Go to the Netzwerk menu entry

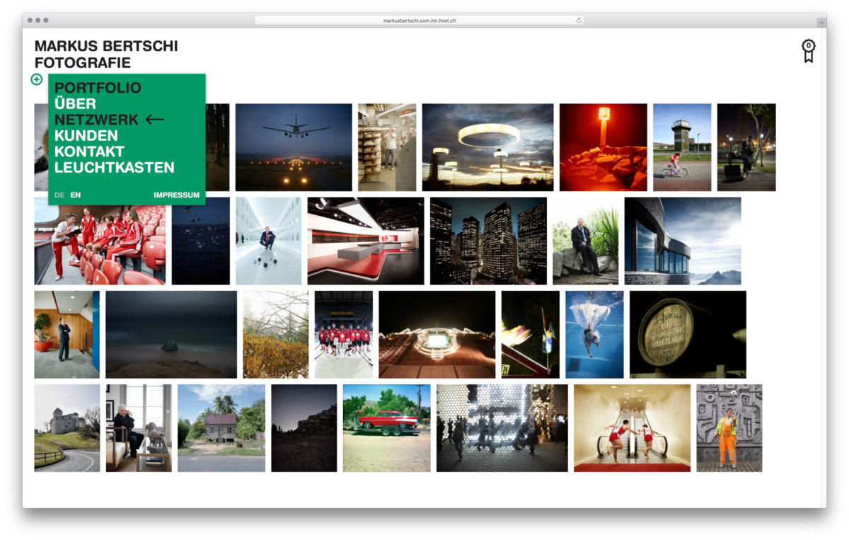coord(96,120)
